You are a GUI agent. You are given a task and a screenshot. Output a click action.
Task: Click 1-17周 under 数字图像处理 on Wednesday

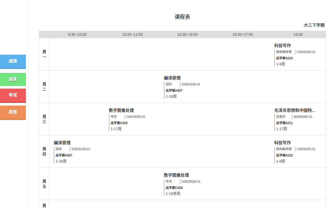(116, 129)
